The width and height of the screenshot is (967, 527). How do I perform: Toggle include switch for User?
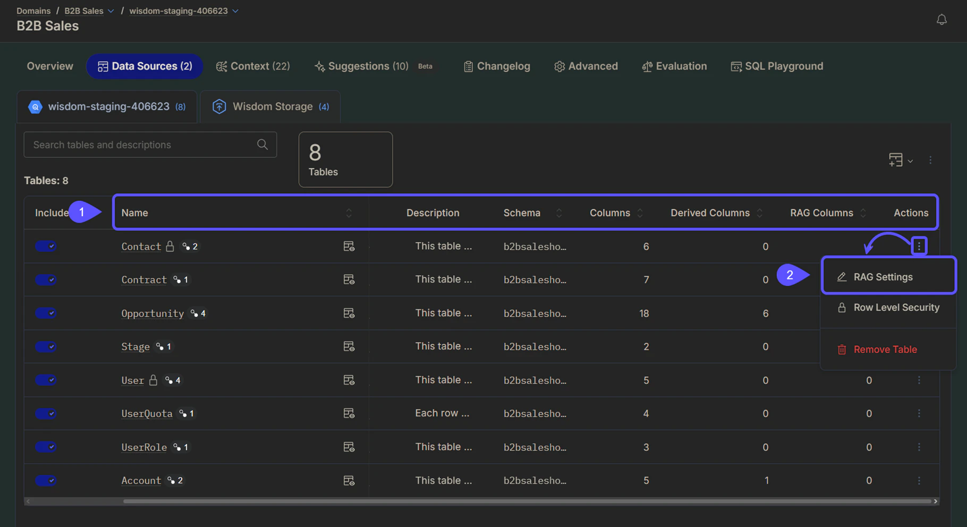click(x=46, y=380)
